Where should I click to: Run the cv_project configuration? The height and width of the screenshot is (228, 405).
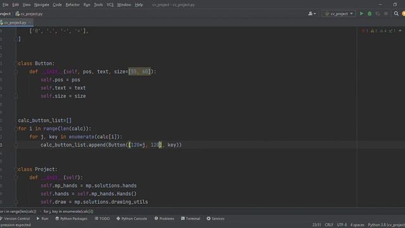click(361, 13)
